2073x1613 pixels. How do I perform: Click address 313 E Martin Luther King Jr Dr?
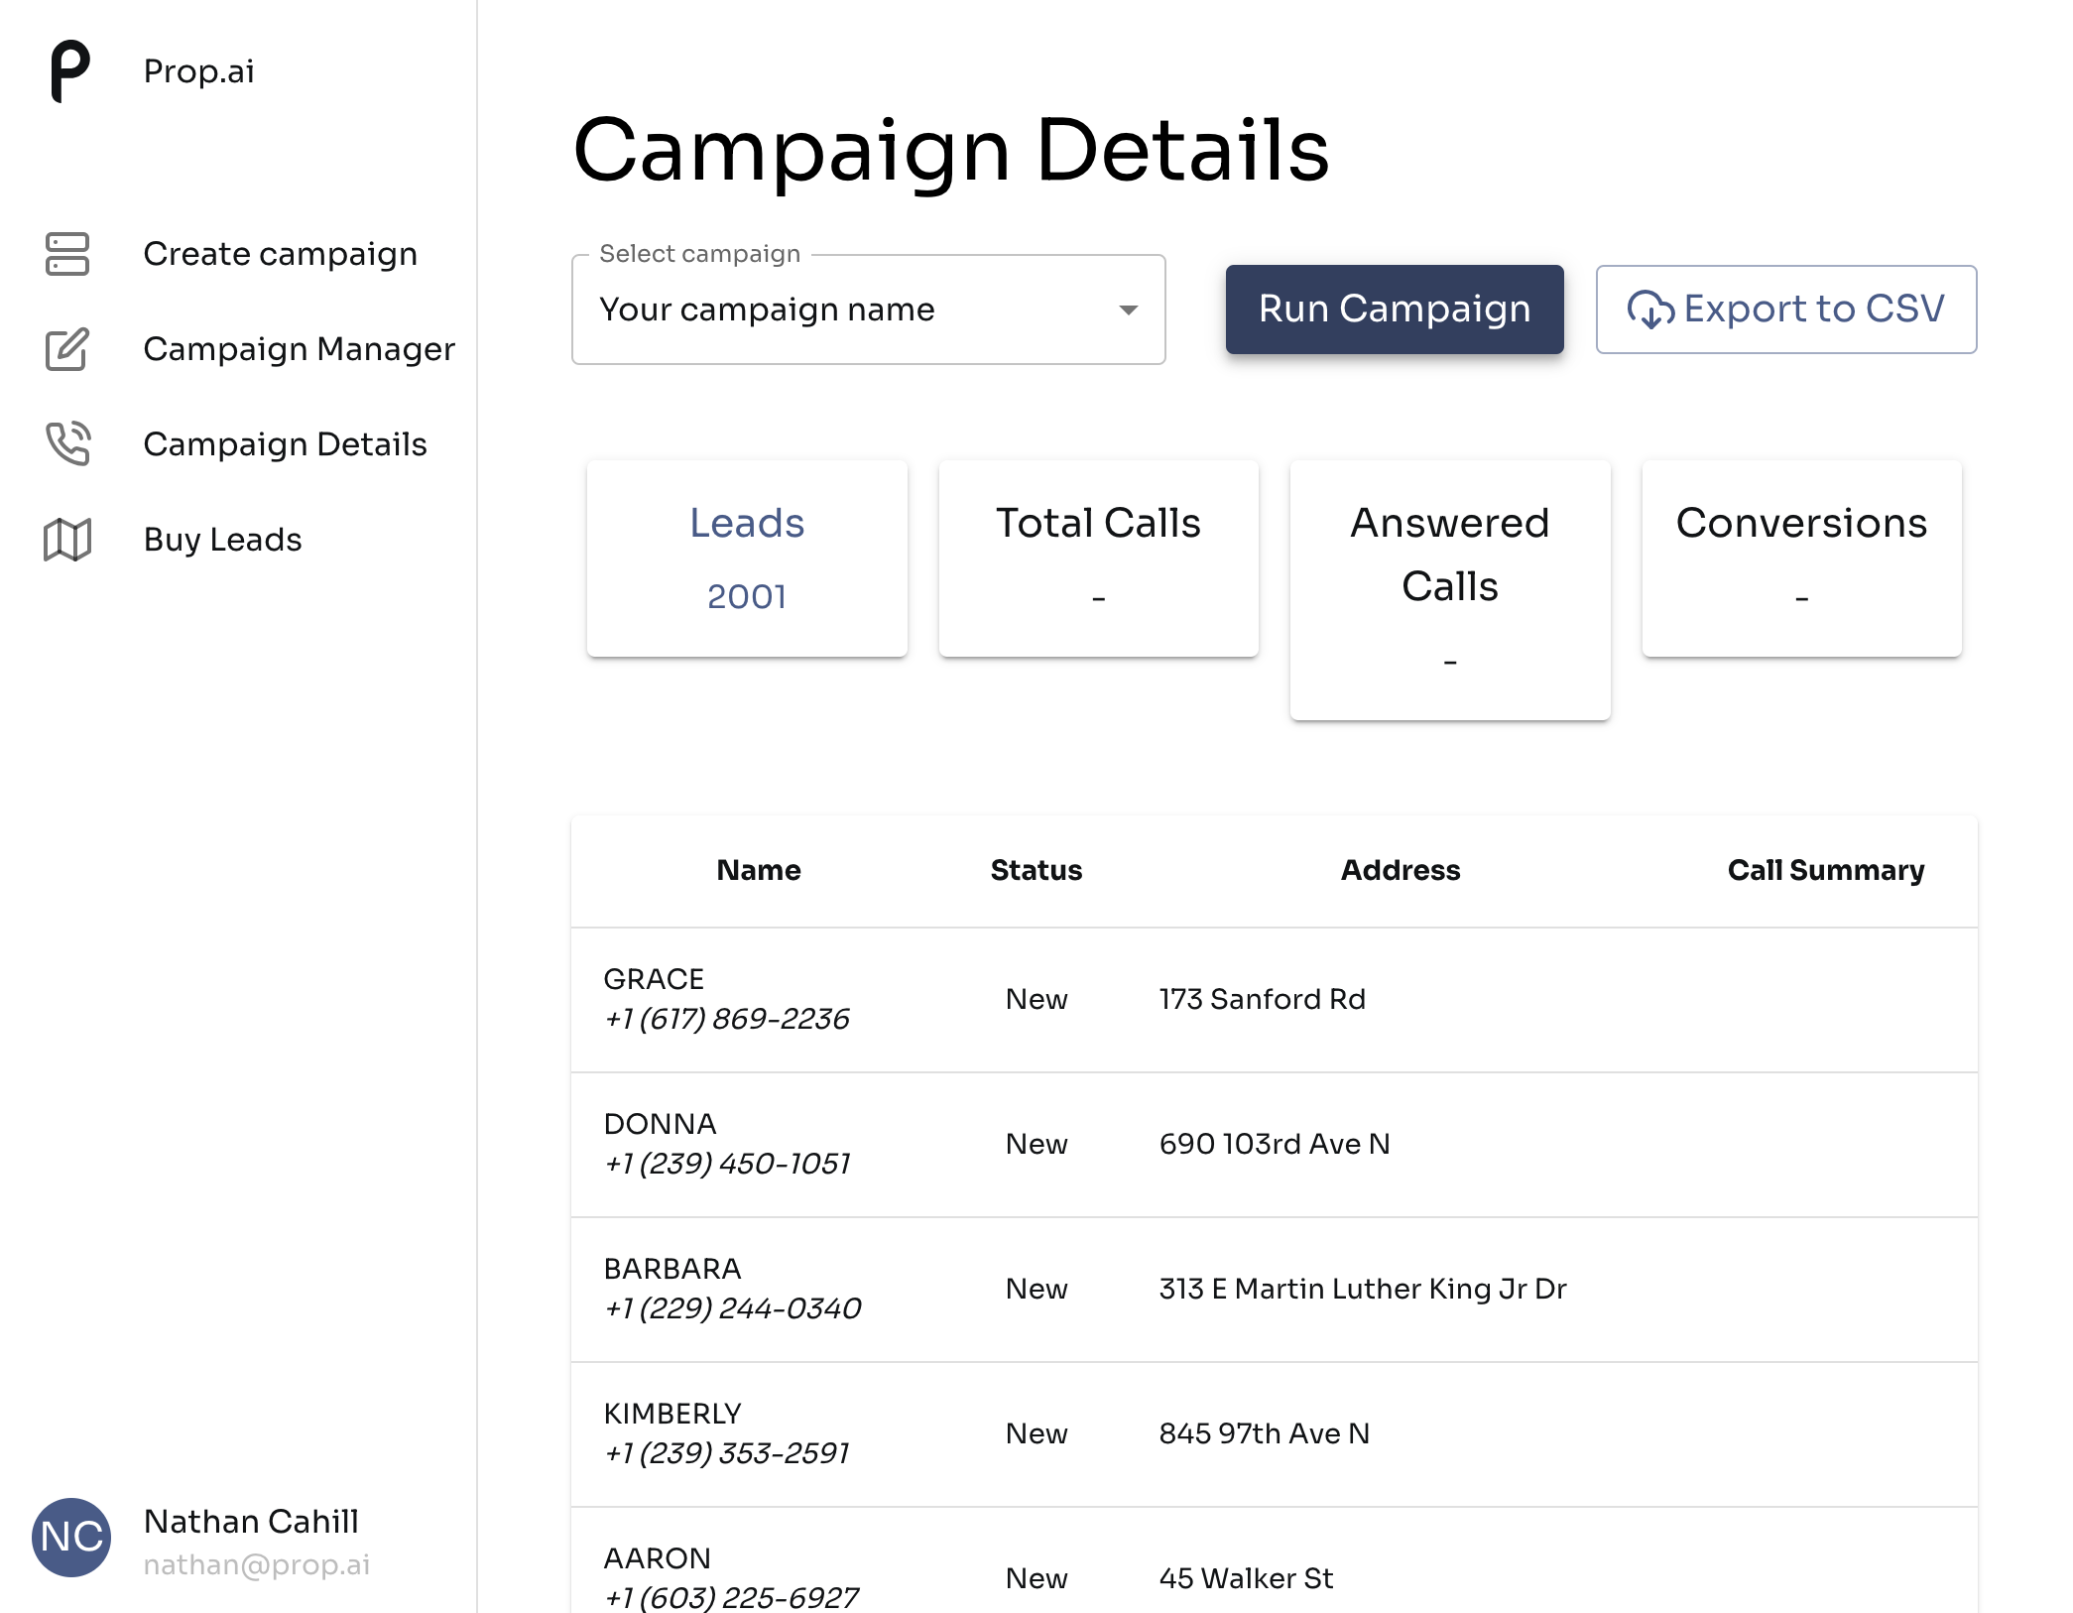tap(1363, 1289)
